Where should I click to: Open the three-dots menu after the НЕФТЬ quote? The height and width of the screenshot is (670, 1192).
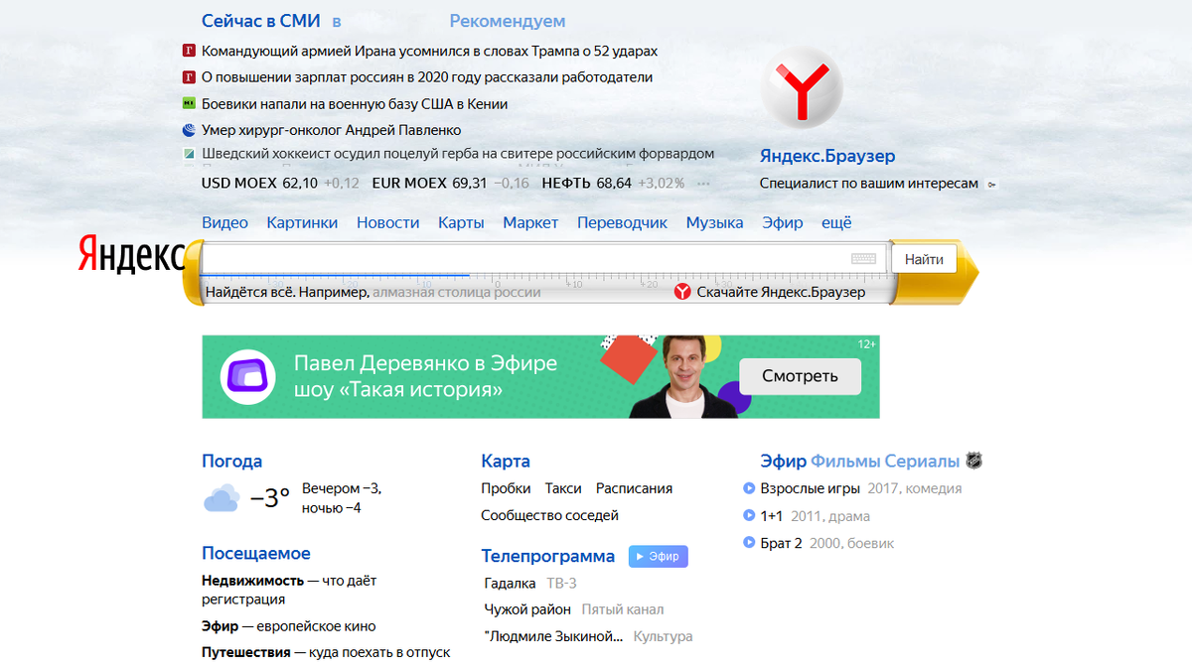(x=704, y=184)
